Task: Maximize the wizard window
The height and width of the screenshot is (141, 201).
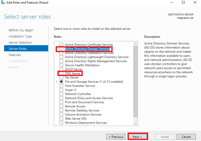Action: (183, 2)
